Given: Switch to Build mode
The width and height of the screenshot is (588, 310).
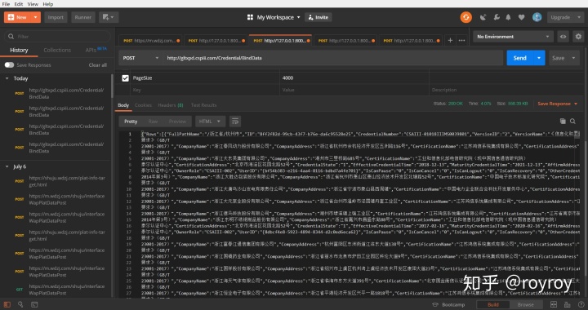Looking at the screenshot, I should (x=493, y=305).
